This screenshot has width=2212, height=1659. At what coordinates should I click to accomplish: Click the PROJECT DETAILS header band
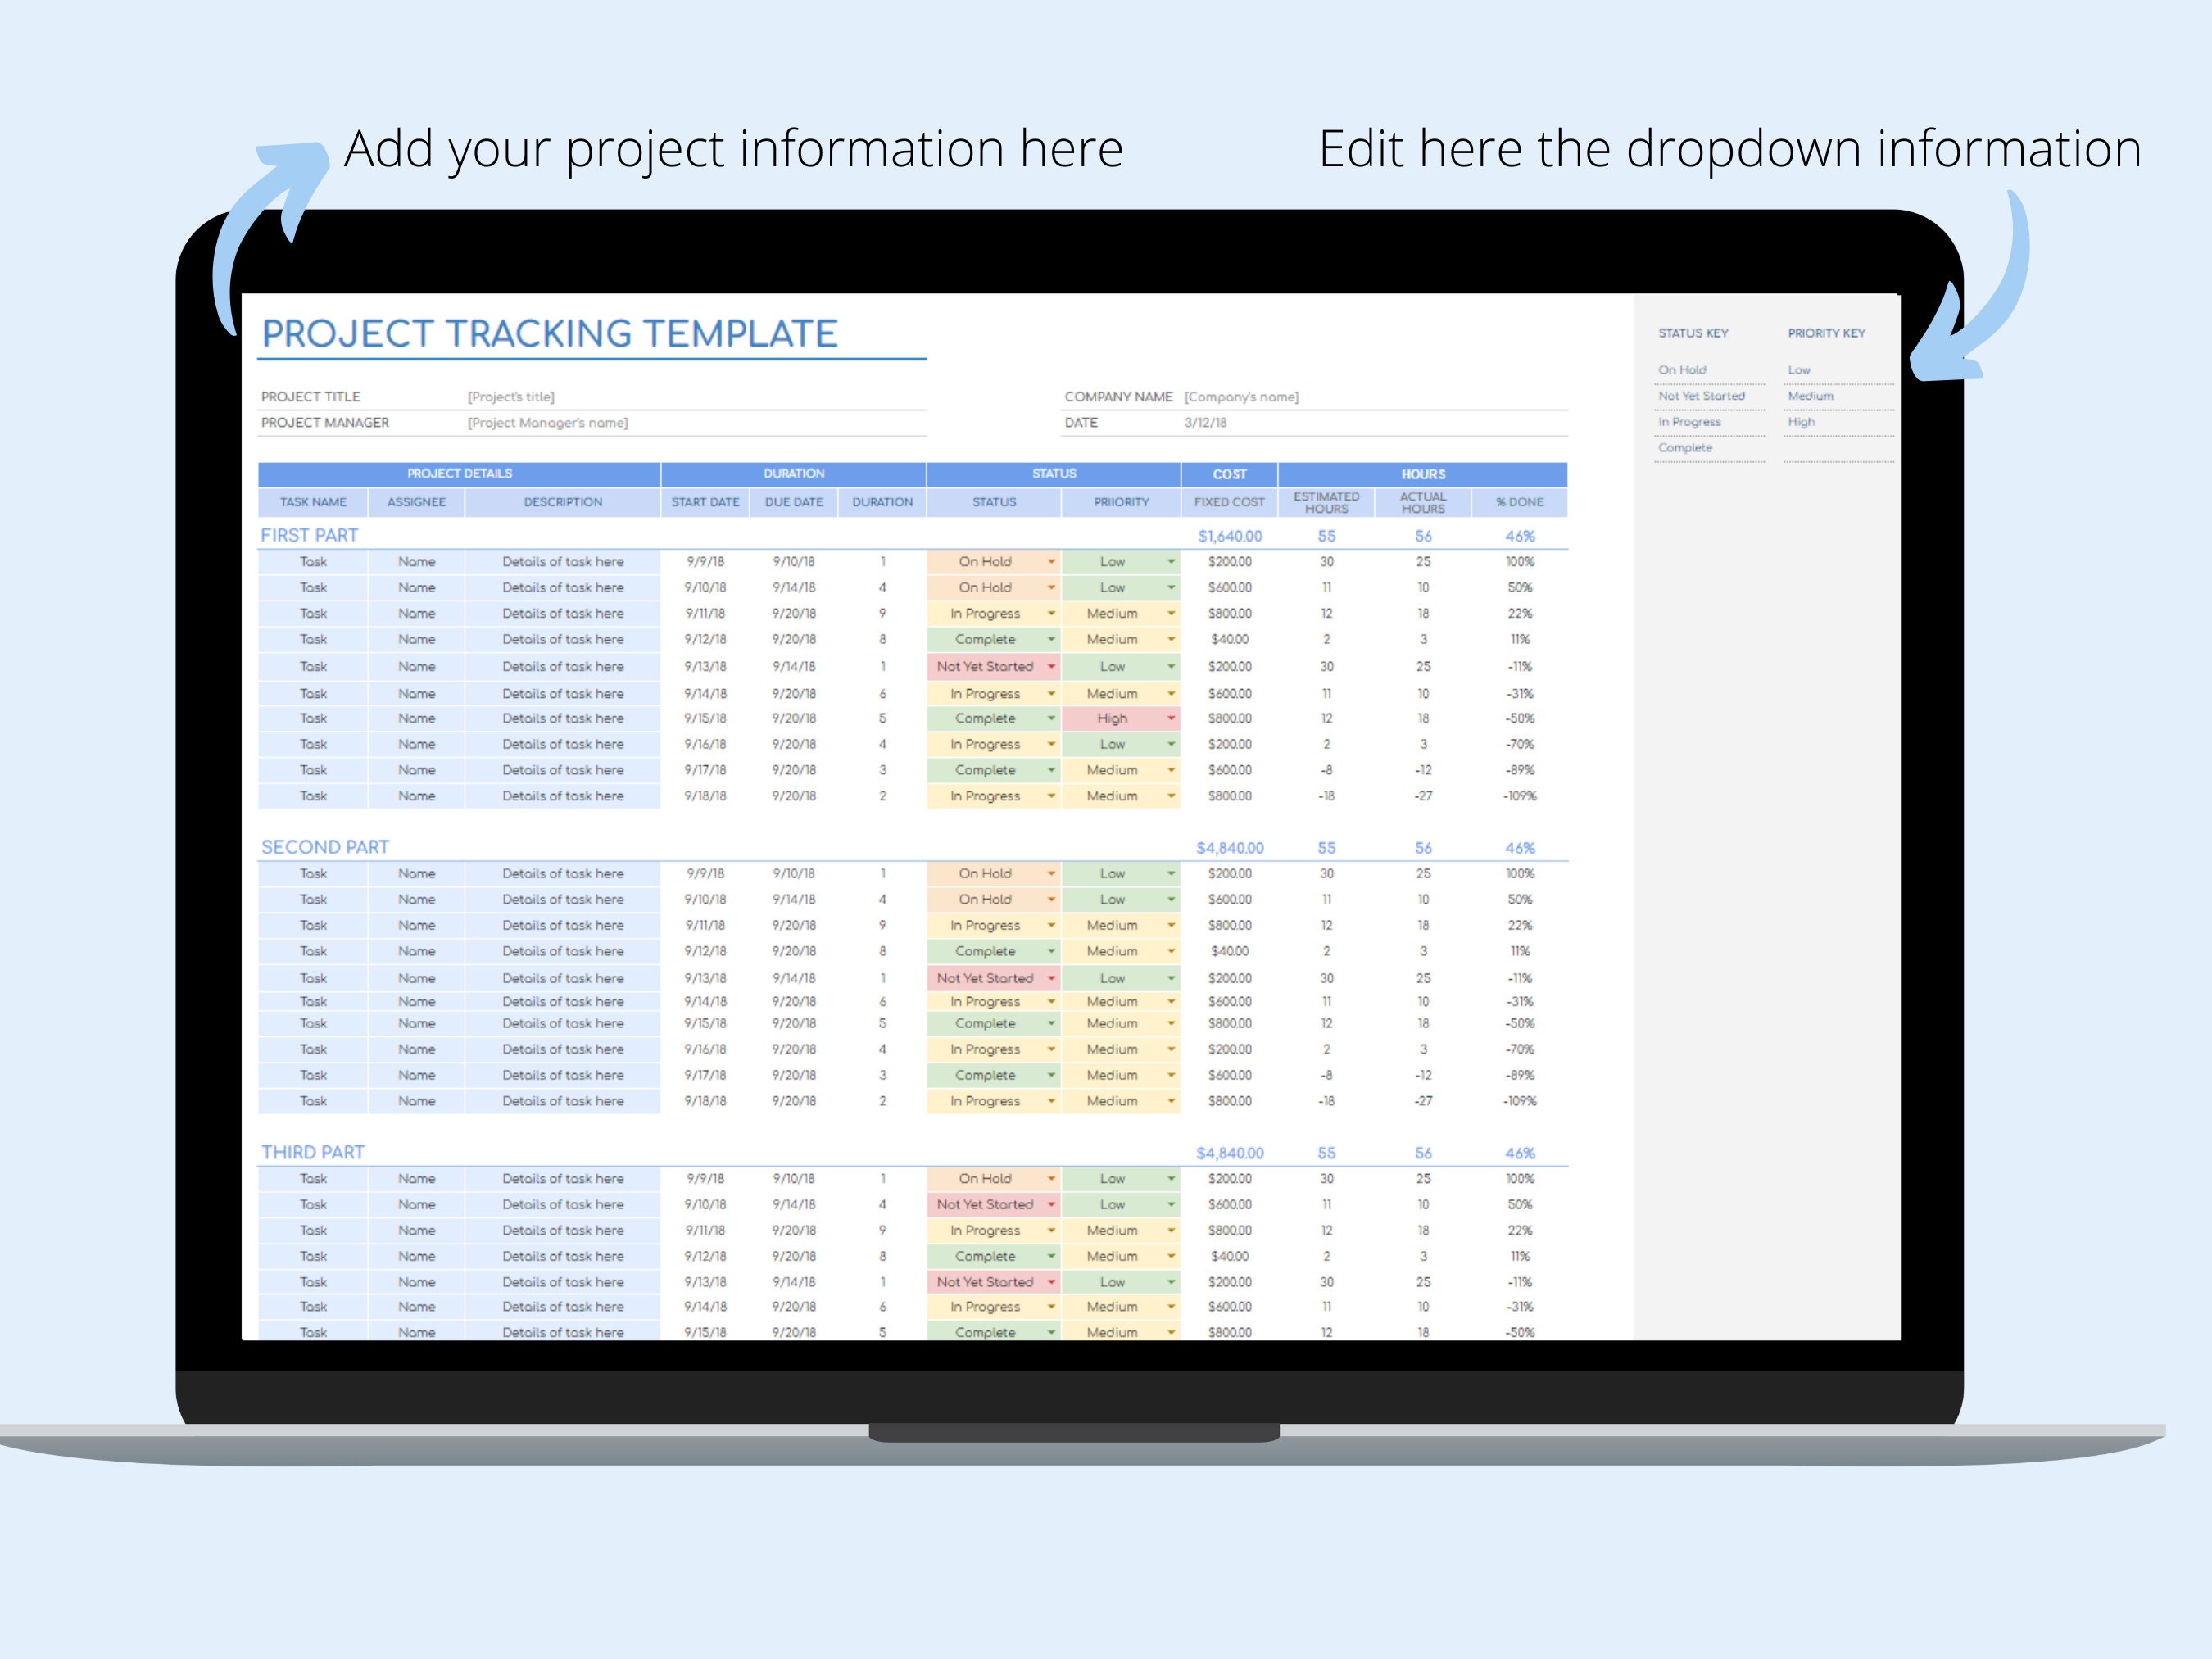pos(460,473)
